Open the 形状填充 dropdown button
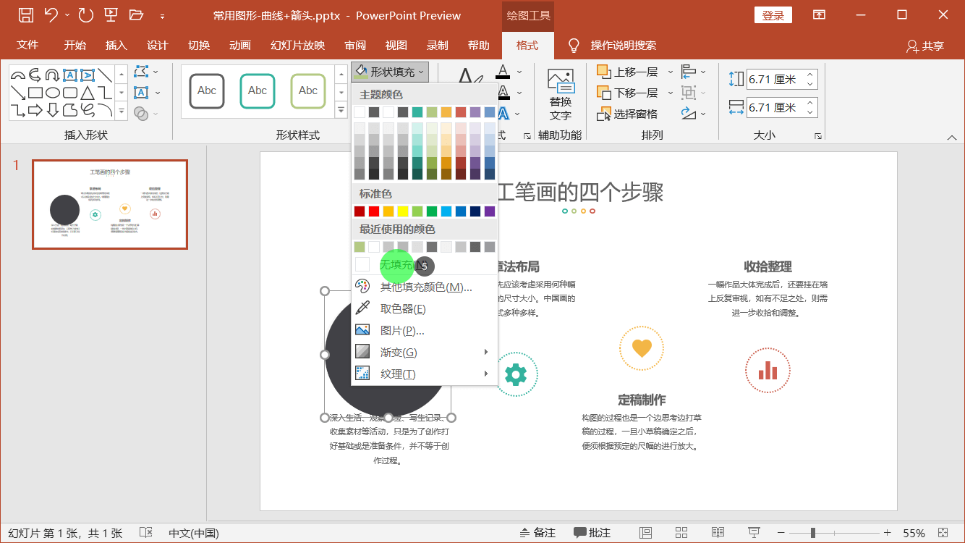 click(390, 72)
